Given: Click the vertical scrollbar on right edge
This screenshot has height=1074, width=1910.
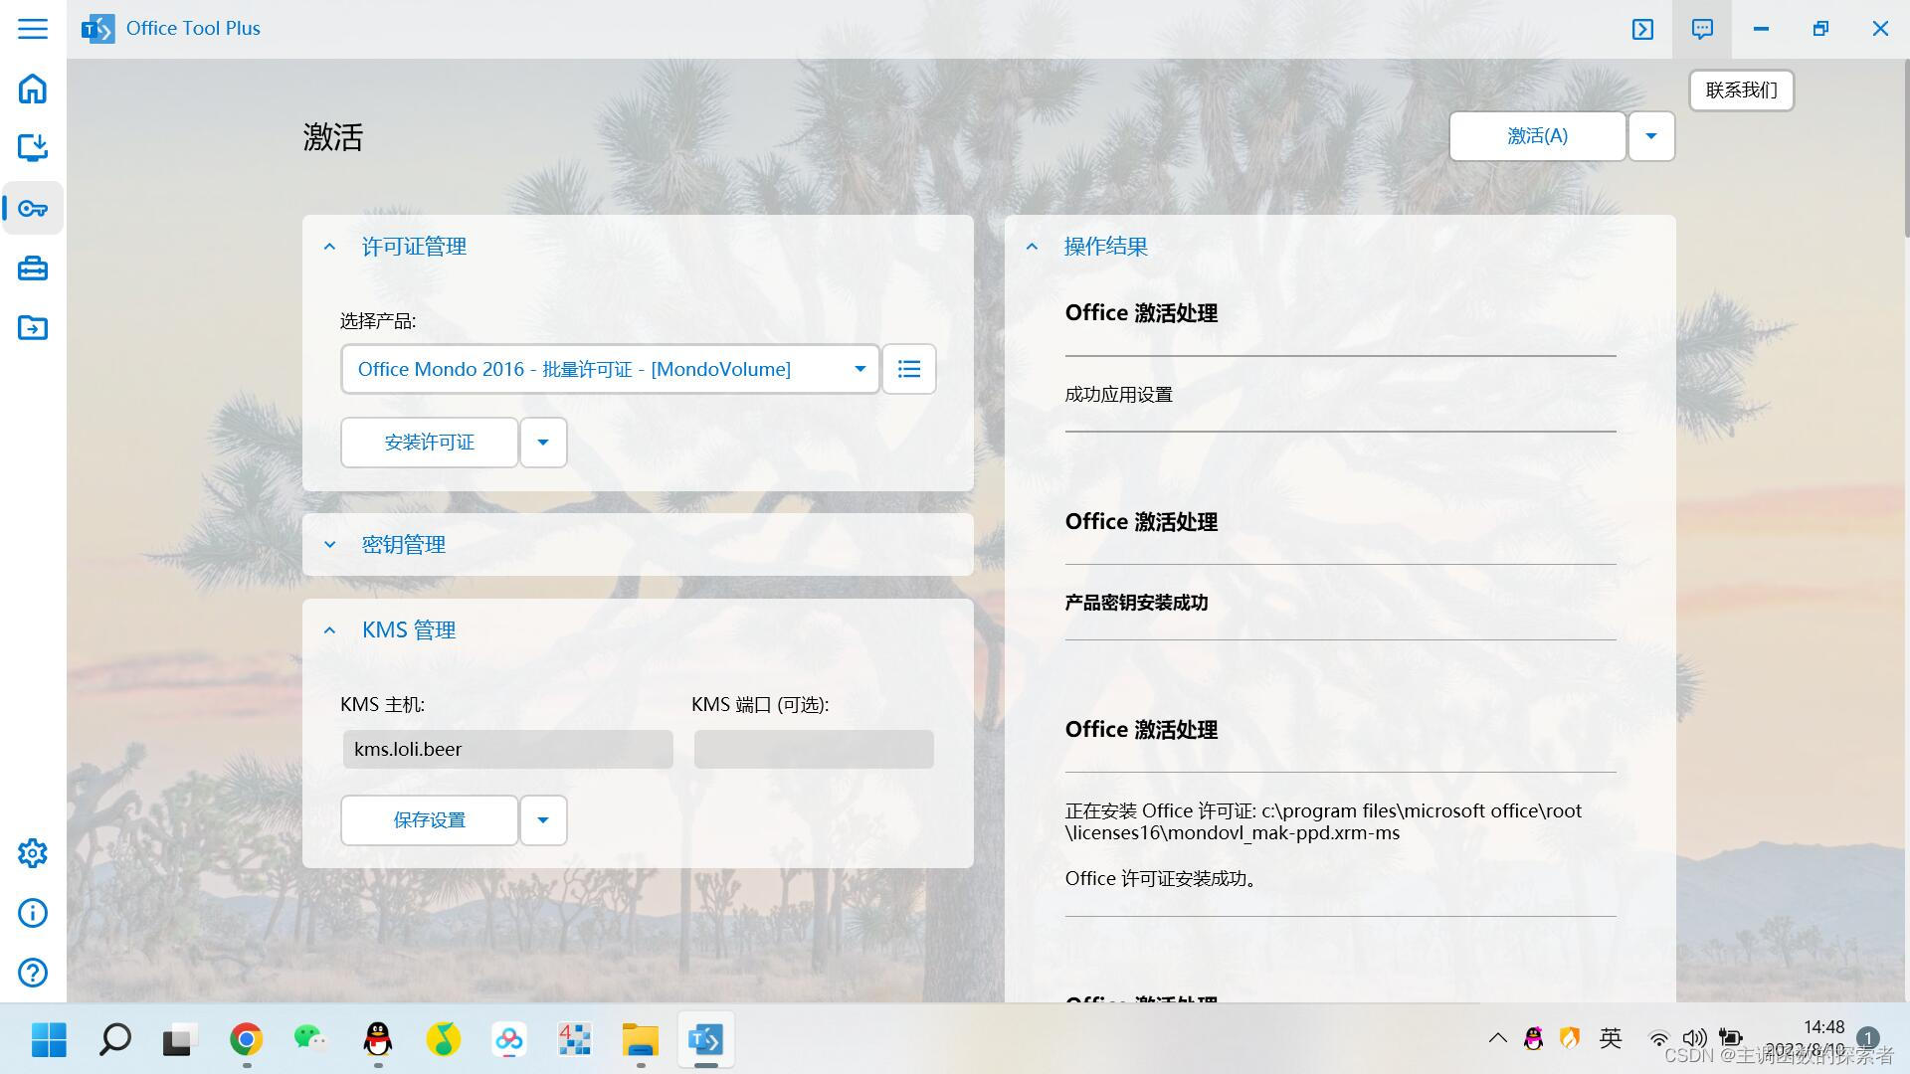Looking at the screenshot, I should click(x=1906, y=149).
